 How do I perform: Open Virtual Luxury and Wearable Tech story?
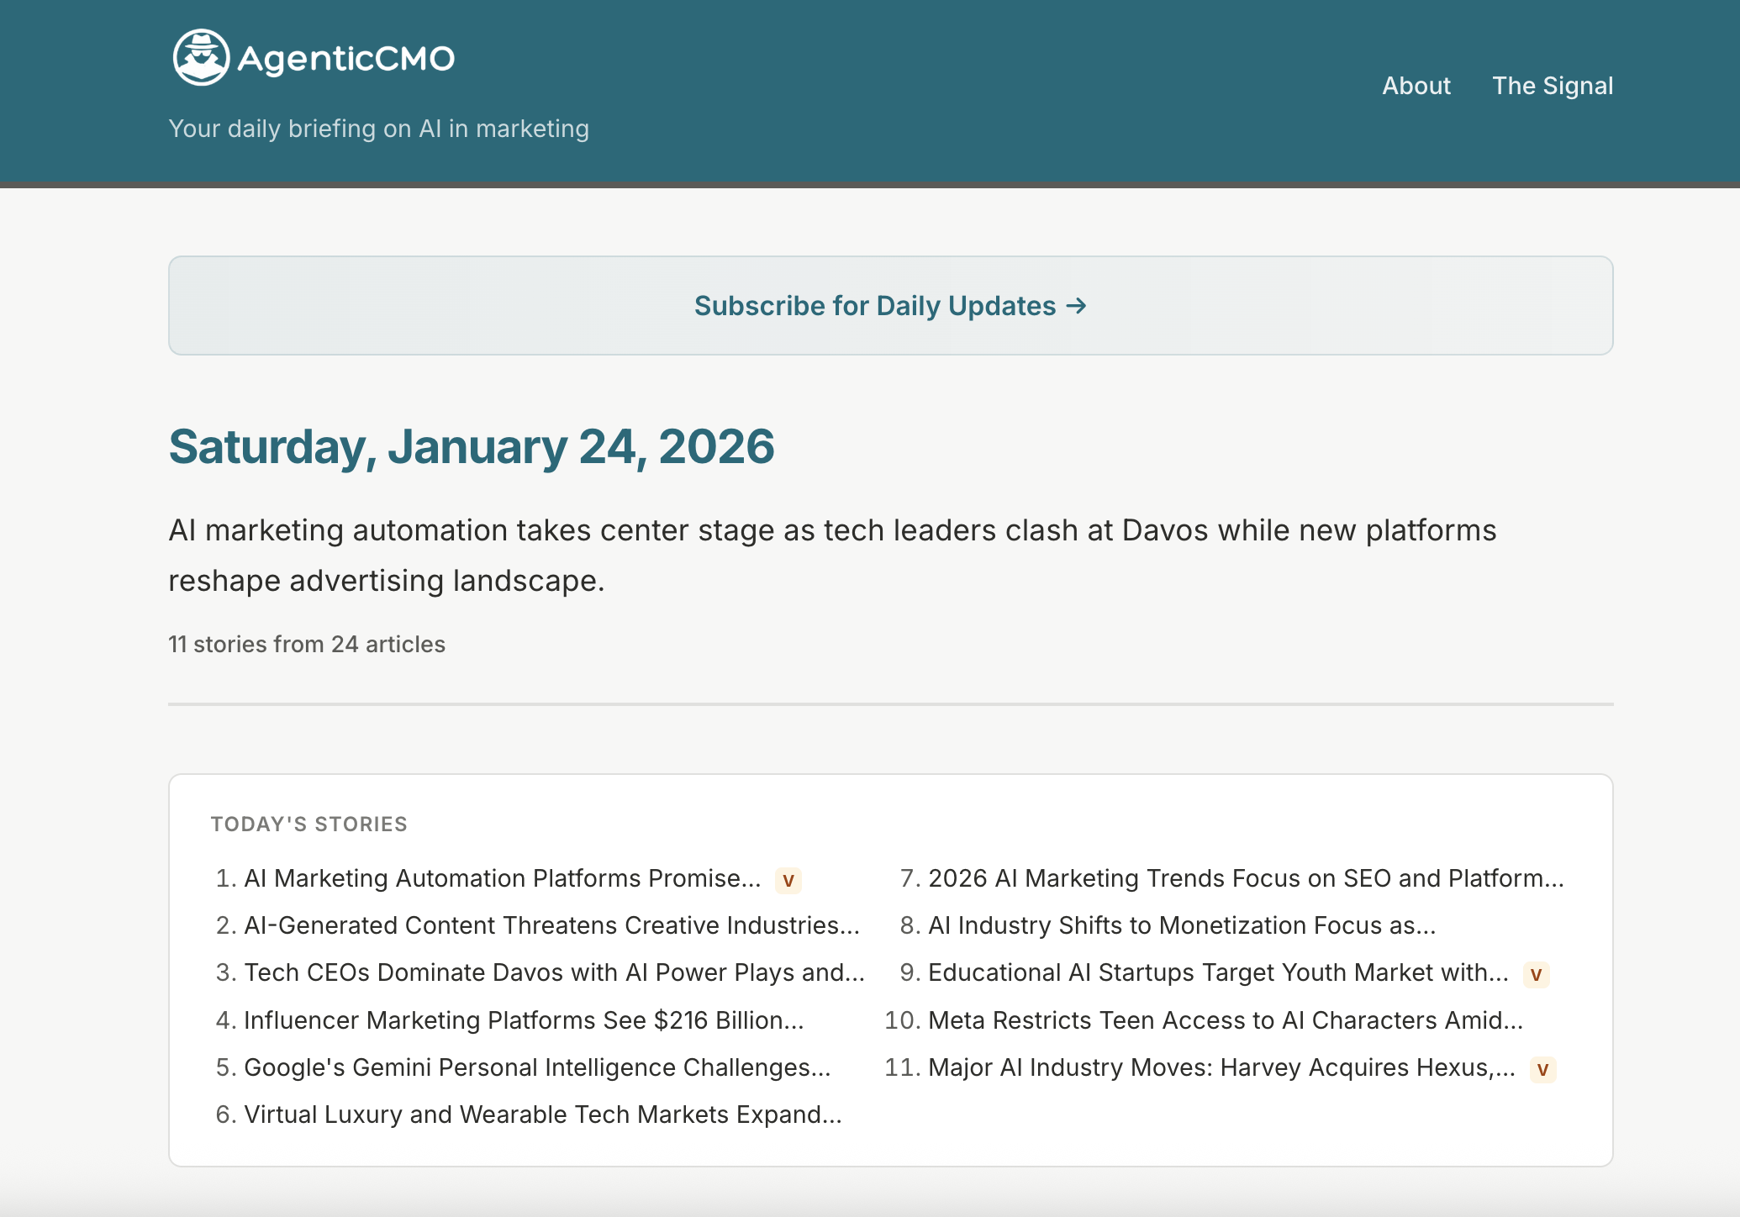click(x=542, y=1114)
